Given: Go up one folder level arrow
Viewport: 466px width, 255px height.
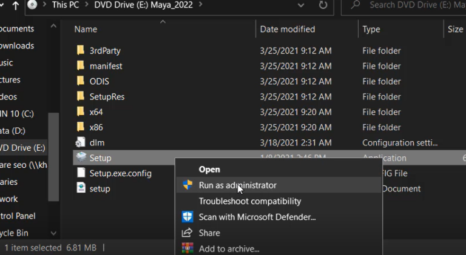Looking at the screenshot, I should [15, 5].
